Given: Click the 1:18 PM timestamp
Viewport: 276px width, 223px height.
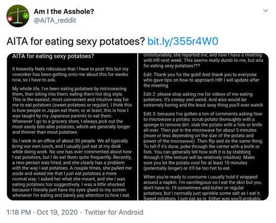Looking at the screenshot, I should point(18,212).
